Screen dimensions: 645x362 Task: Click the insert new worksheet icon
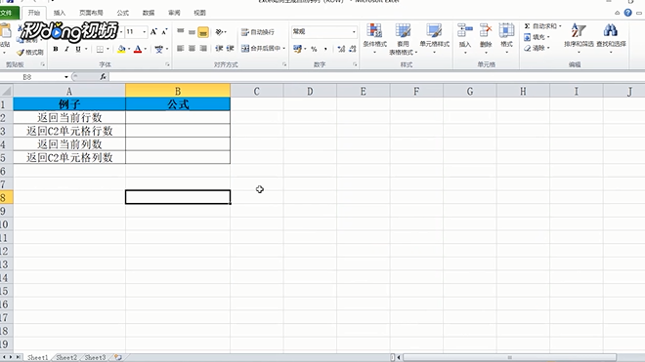coord(118,357)
